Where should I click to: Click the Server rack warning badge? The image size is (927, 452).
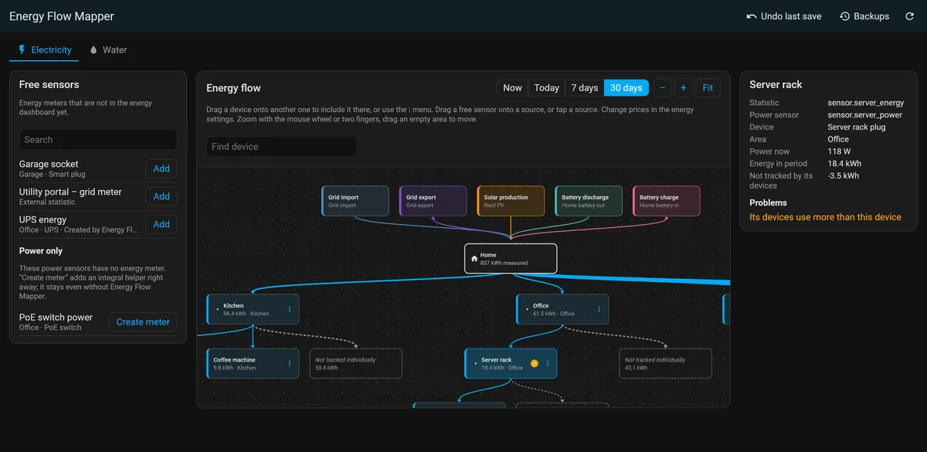534,363
